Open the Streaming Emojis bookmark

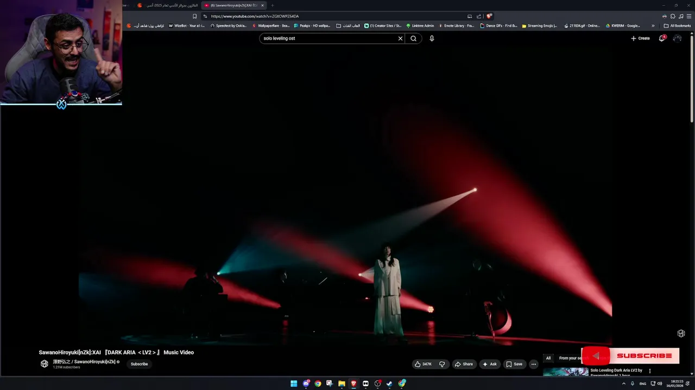click(539, 25)
